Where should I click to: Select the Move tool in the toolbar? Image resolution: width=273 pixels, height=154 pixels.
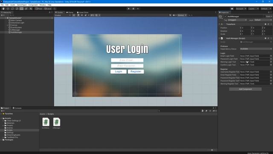pyautogui.click(x=8, y=9)
